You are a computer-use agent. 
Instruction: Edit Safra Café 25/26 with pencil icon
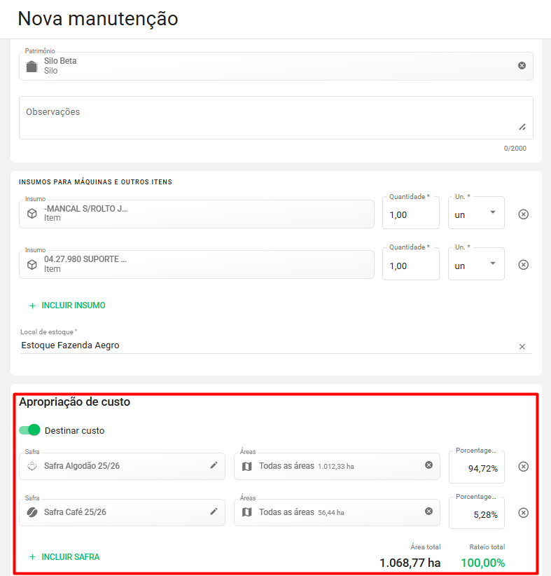pos(214,512)
